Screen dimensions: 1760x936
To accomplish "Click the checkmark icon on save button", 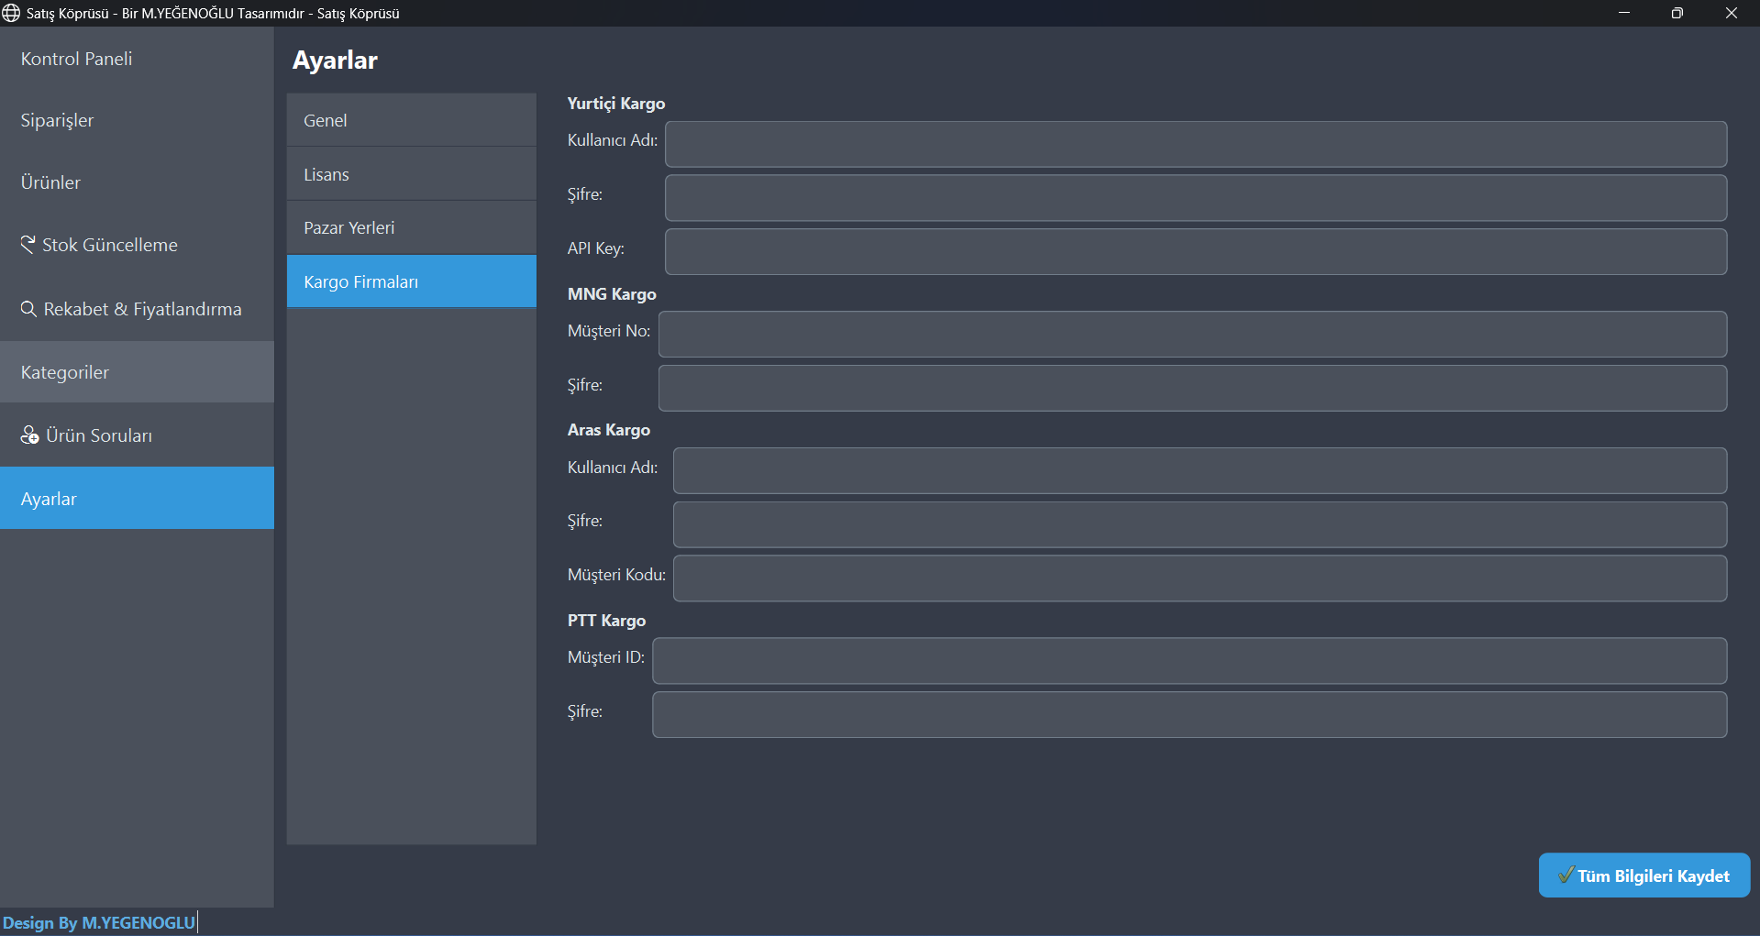I will [x=1566, y=875].
